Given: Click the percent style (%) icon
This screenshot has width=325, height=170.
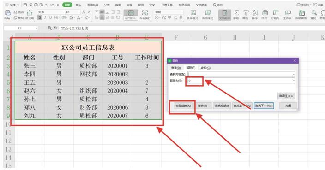Looking at the screenshot, I should tap(164, 18).
